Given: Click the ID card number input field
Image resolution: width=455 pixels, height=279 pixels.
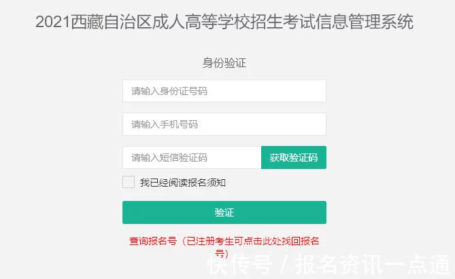Looking at the screenshot, I should point(224,91).
